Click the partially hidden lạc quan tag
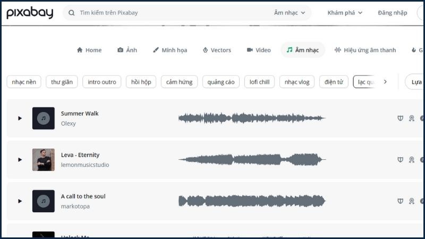 364,82
